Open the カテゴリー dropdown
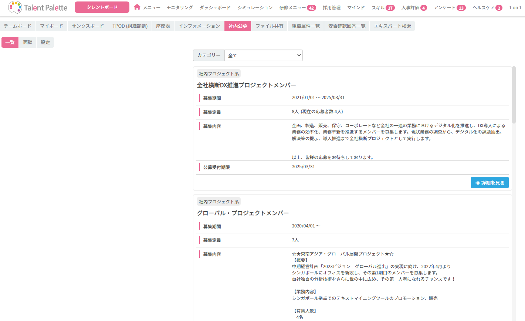Viewport: 525px width, 321px height. [x=263, y=55]
